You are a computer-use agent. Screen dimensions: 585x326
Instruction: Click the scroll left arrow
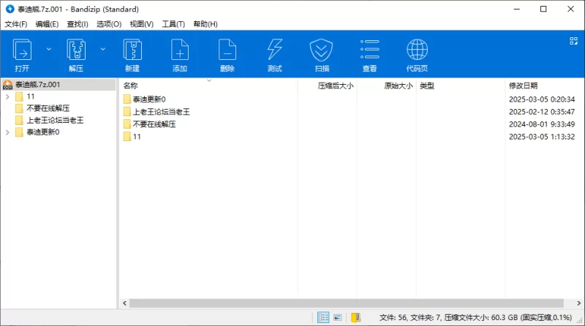coord(124,303)
